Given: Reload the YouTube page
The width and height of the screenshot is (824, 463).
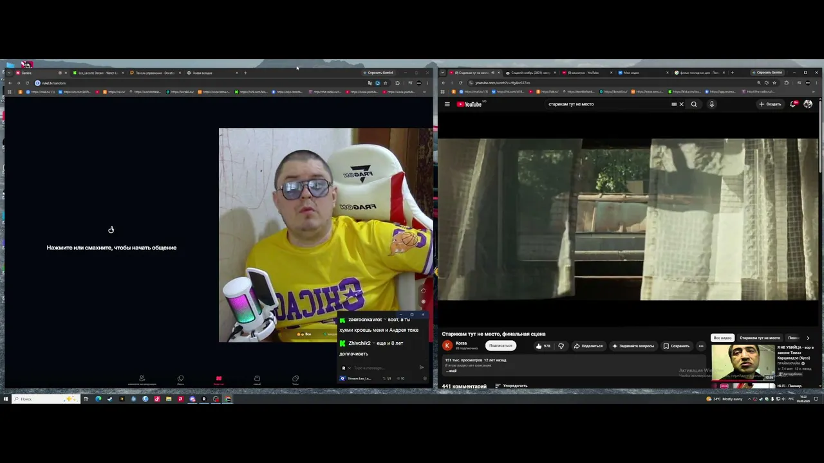Looking at the screenshot, I should pos(460,83).
